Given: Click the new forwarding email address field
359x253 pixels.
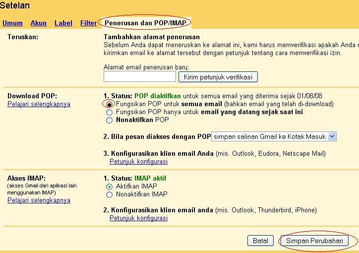Looking at the screenshot, I should (140, 76).
